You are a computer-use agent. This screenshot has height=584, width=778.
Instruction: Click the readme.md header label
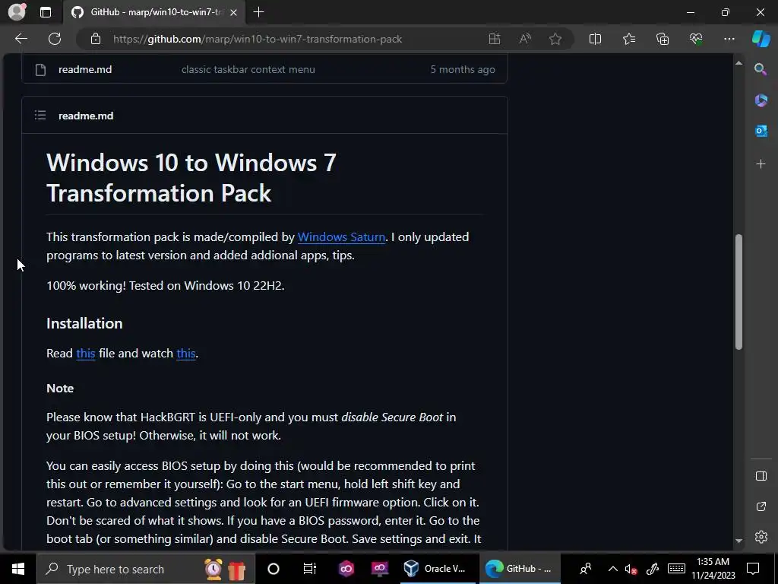point(86,116)
